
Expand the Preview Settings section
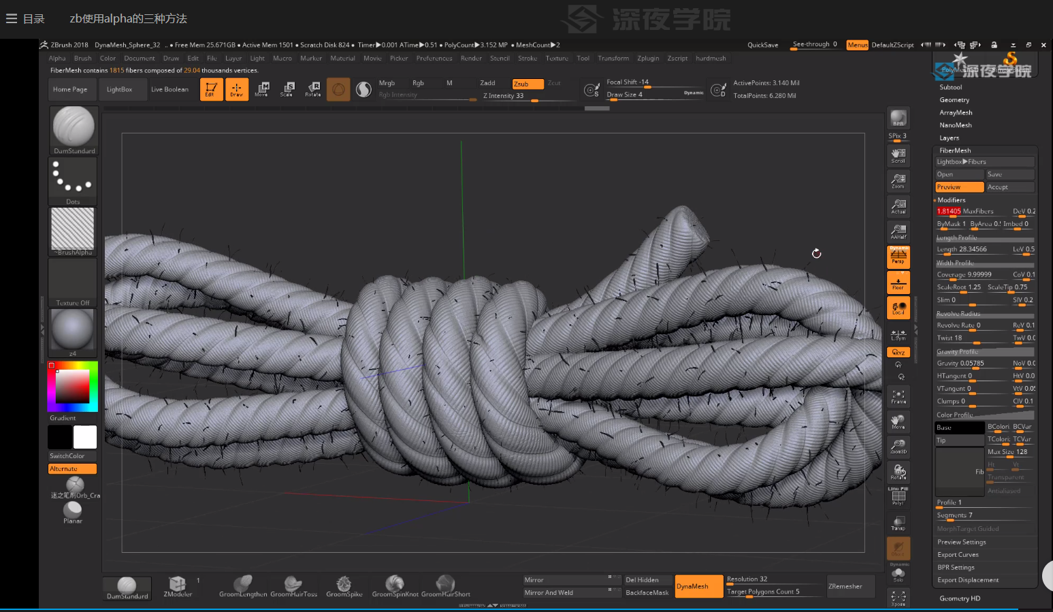[x=961, y=543]
